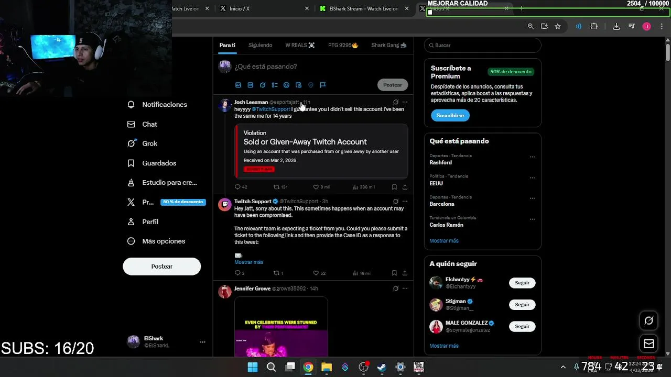Type in the Buscar search field

point(482,46)
